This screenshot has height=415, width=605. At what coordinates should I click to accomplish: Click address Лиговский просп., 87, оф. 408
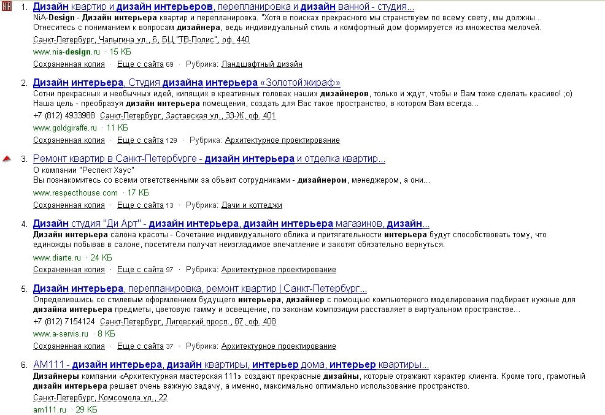click(x=188, y=321)
